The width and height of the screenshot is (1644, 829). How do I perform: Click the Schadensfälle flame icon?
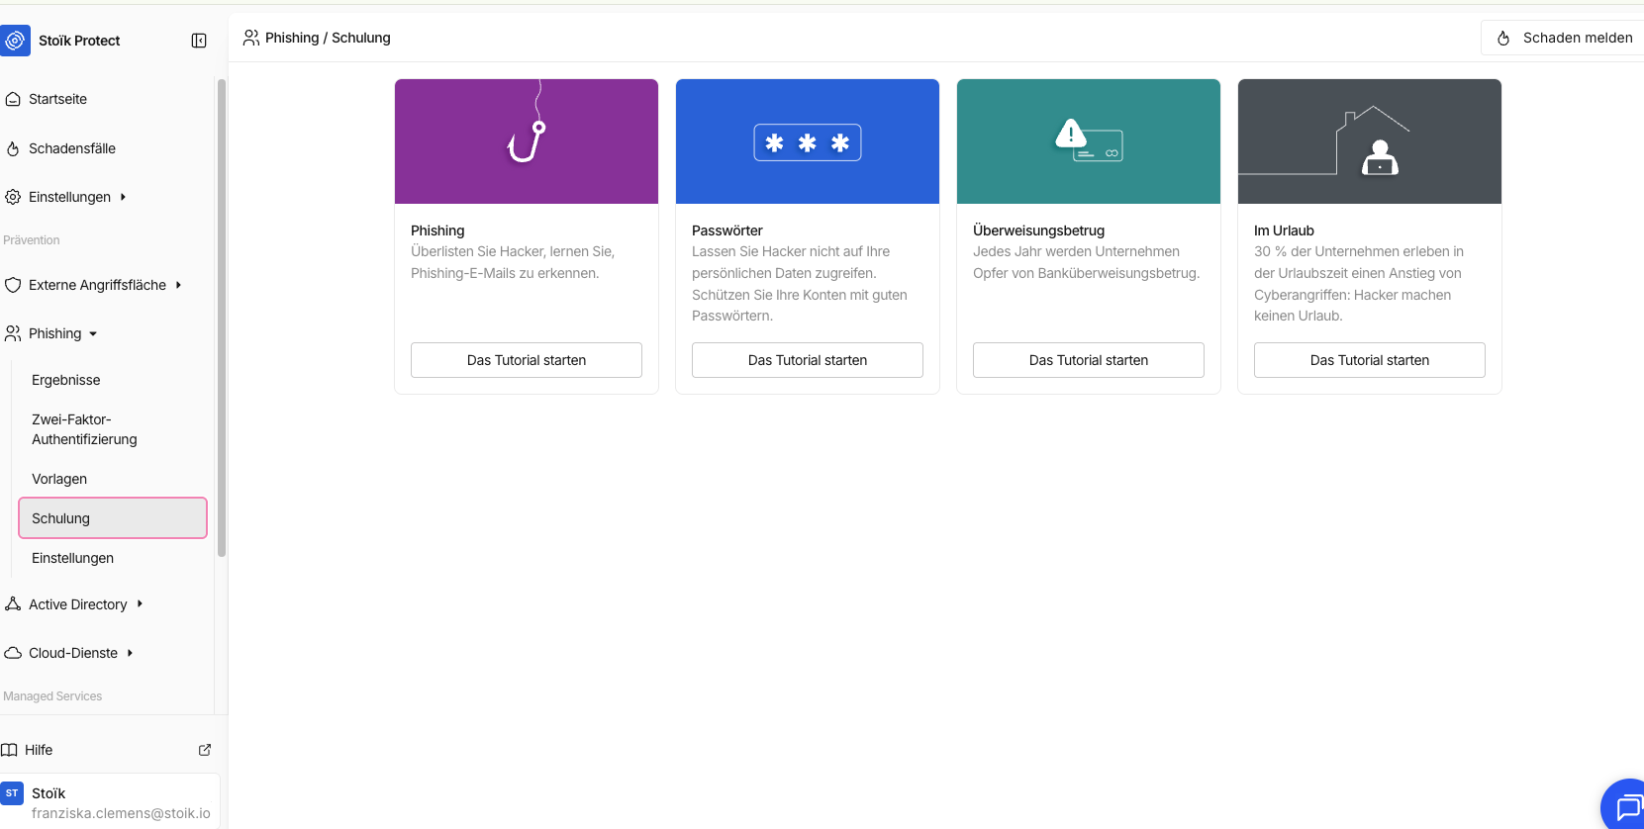13,148
